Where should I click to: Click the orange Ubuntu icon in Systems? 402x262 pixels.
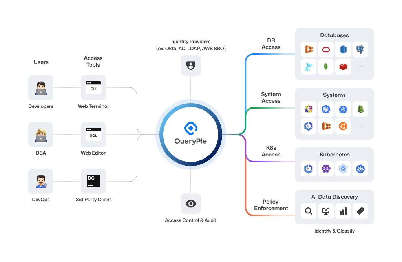343,126
